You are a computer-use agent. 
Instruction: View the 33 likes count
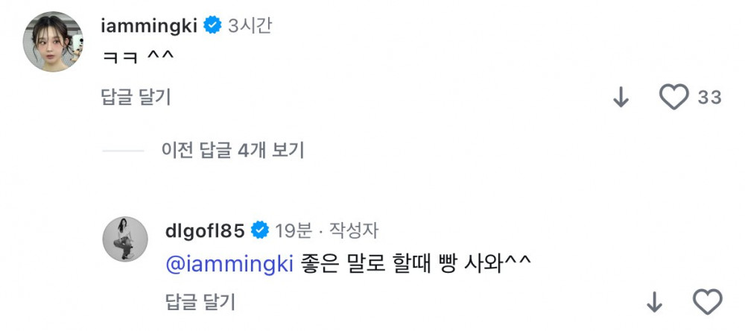point(709,98)
